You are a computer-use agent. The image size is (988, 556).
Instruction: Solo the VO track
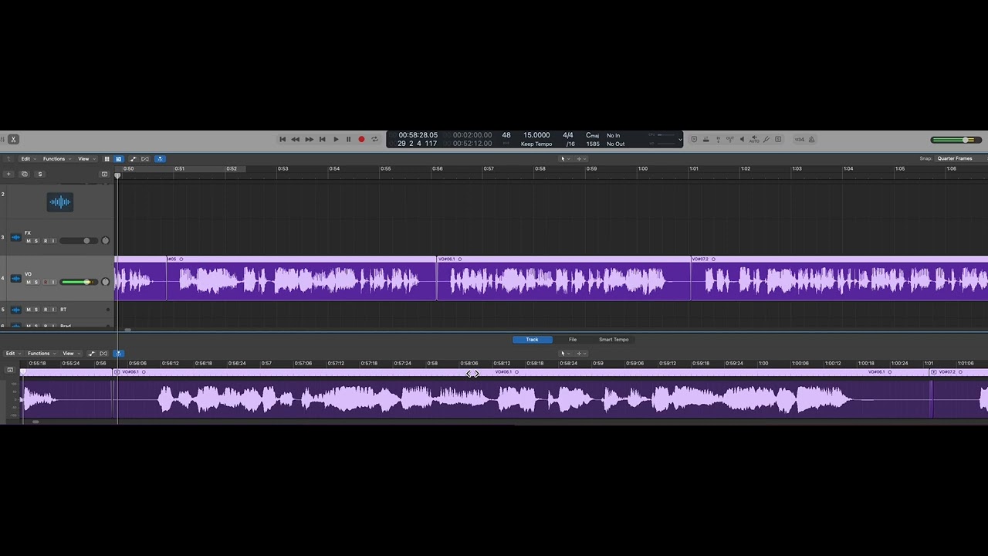click(36, 282)
